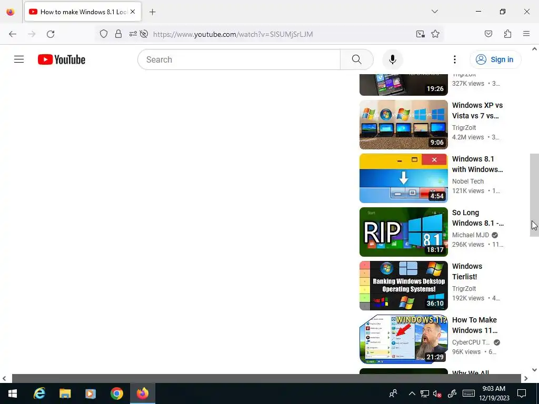Viewport: 539px width, 404px height.
Task: View site security padlock info
Action: [x=118, y=34]
